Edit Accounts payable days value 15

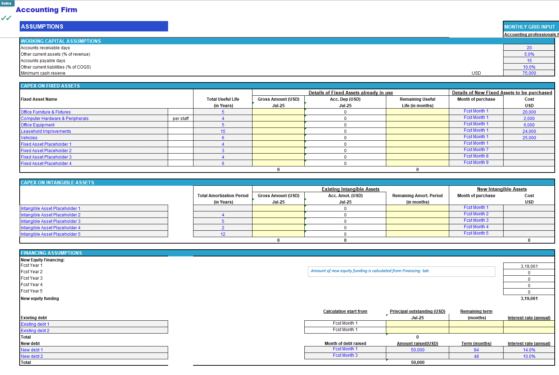[x=529, y=61]
